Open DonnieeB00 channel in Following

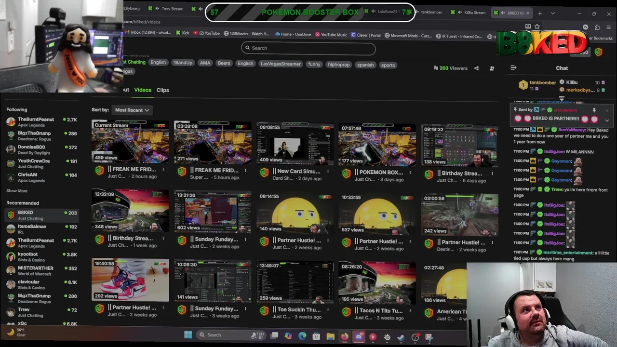point(41,150)
